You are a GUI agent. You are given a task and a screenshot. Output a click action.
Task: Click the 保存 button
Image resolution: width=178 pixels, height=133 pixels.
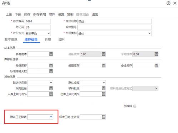[x=27, y=14]
